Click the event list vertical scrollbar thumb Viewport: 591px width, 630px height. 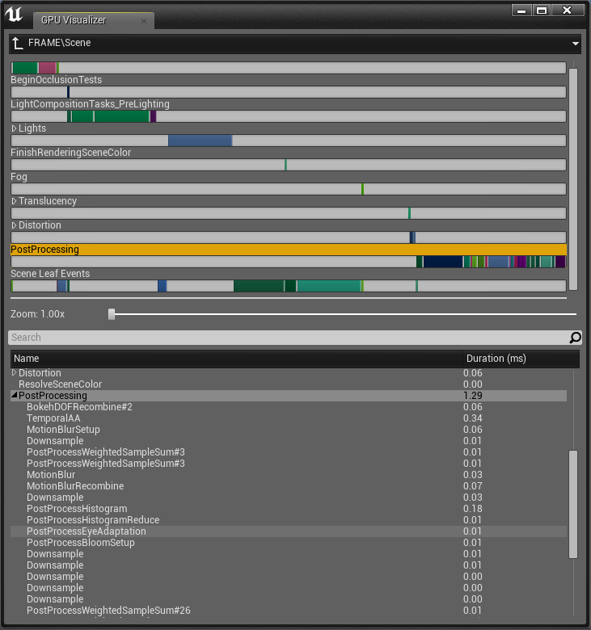[x=573, y=504]
